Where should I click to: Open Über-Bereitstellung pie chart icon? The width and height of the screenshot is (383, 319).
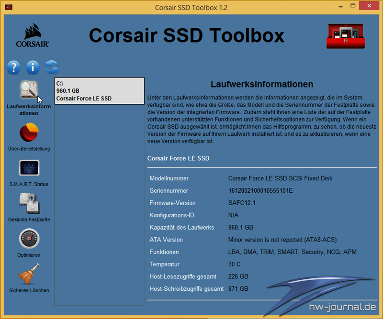pyautogui.click(x=29, y=132)
